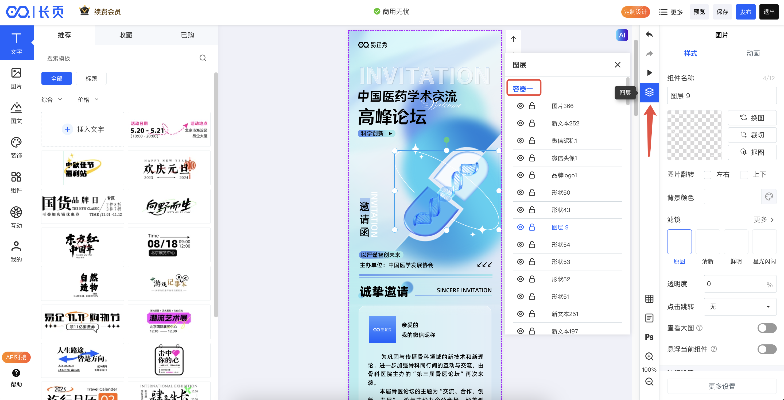The height and width of the screenshot is (400, 784).
Task: Open the 综合 sort dropdown
Action: (x=51, y=99)
